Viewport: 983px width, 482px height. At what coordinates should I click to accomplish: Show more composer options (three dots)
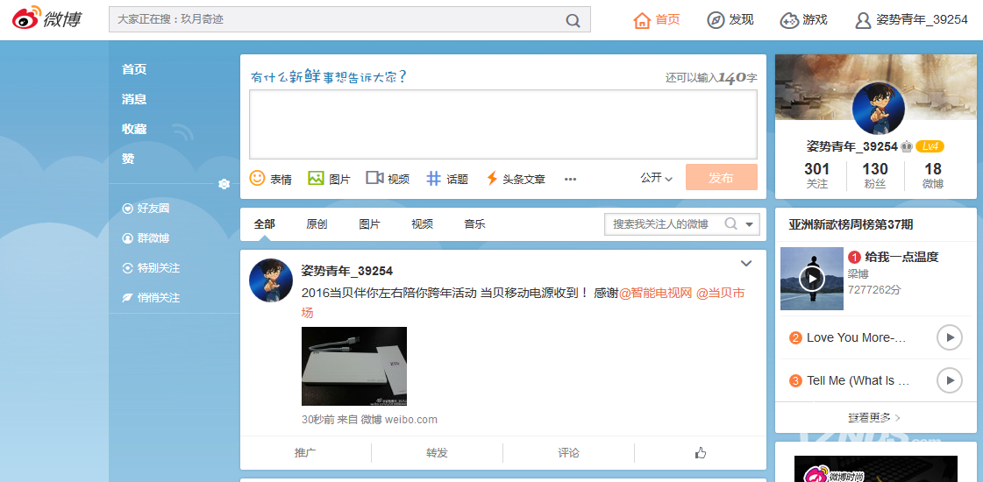click(x=570, y=180)
